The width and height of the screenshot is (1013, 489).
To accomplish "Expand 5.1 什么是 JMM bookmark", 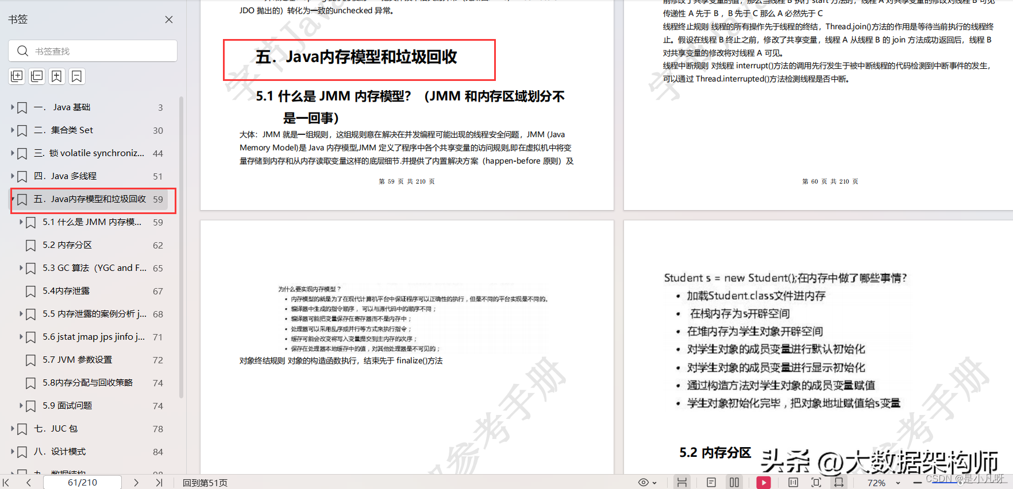I will (21, 222).
